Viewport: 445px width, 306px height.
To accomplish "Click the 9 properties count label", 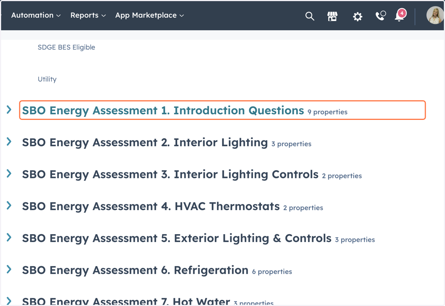I will [x=327, y=112].
